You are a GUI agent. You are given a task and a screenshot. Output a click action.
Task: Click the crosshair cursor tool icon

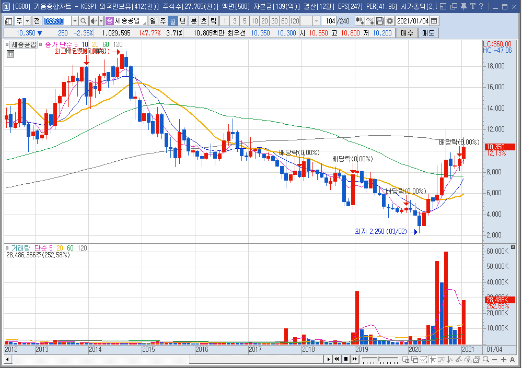pos(433,359)
